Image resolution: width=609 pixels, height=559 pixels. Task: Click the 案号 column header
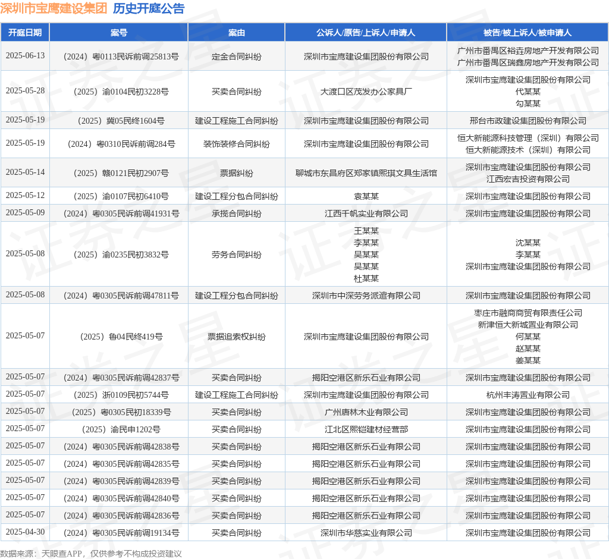click(x=119, y=33)
